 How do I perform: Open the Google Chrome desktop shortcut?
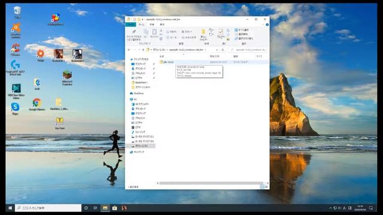pyautogui.click(x=37, y=105)
